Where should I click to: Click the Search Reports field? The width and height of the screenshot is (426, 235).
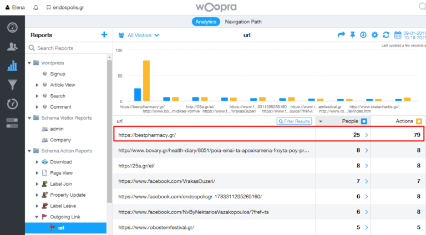click(69, 48)
